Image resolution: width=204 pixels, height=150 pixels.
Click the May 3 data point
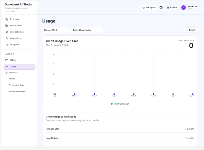(94, 94)
